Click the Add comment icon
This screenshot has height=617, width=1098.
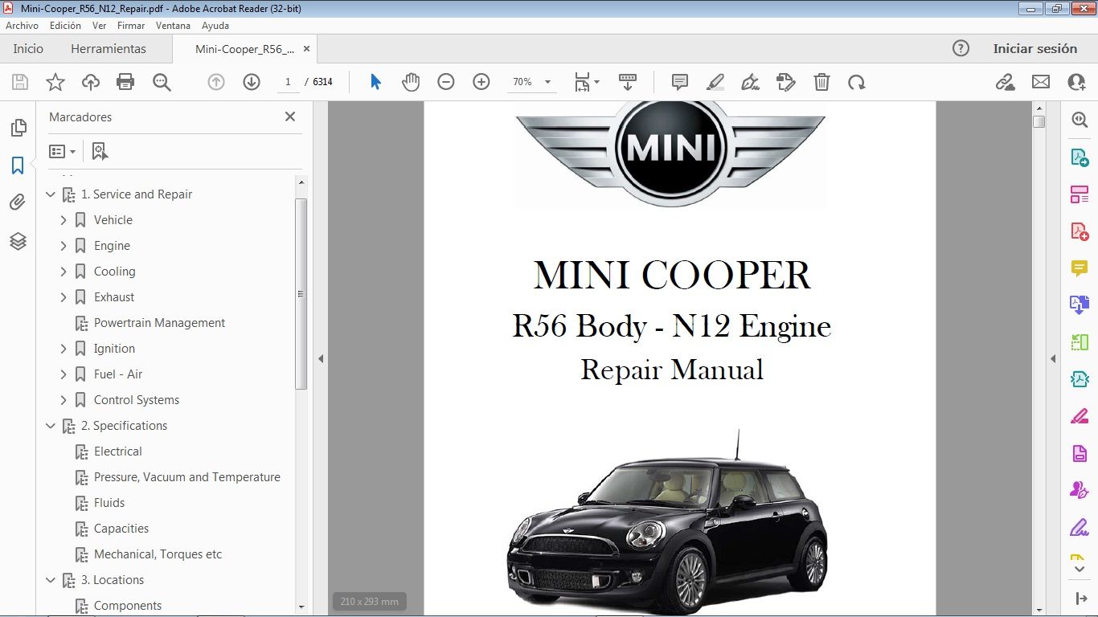click(679, 81)
